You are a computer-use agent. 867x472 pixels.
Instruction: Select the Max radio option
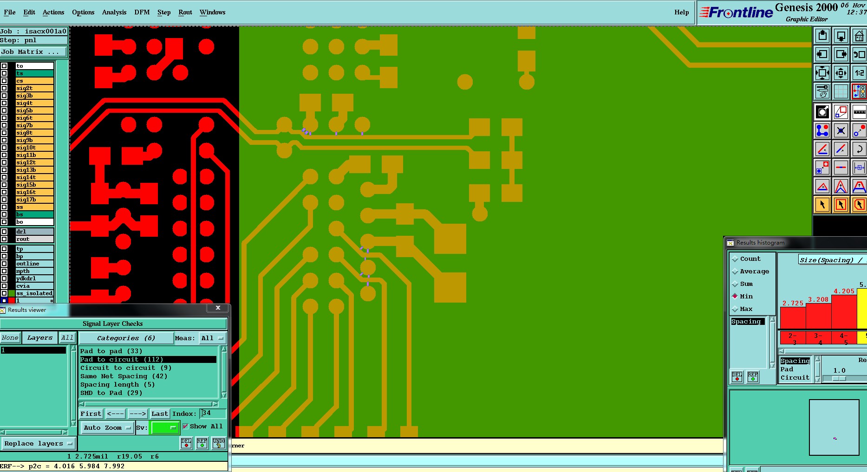pos(735,309)
